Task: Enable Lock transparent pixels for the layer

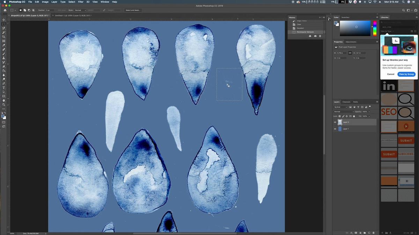Action: (x=339, y=116)
